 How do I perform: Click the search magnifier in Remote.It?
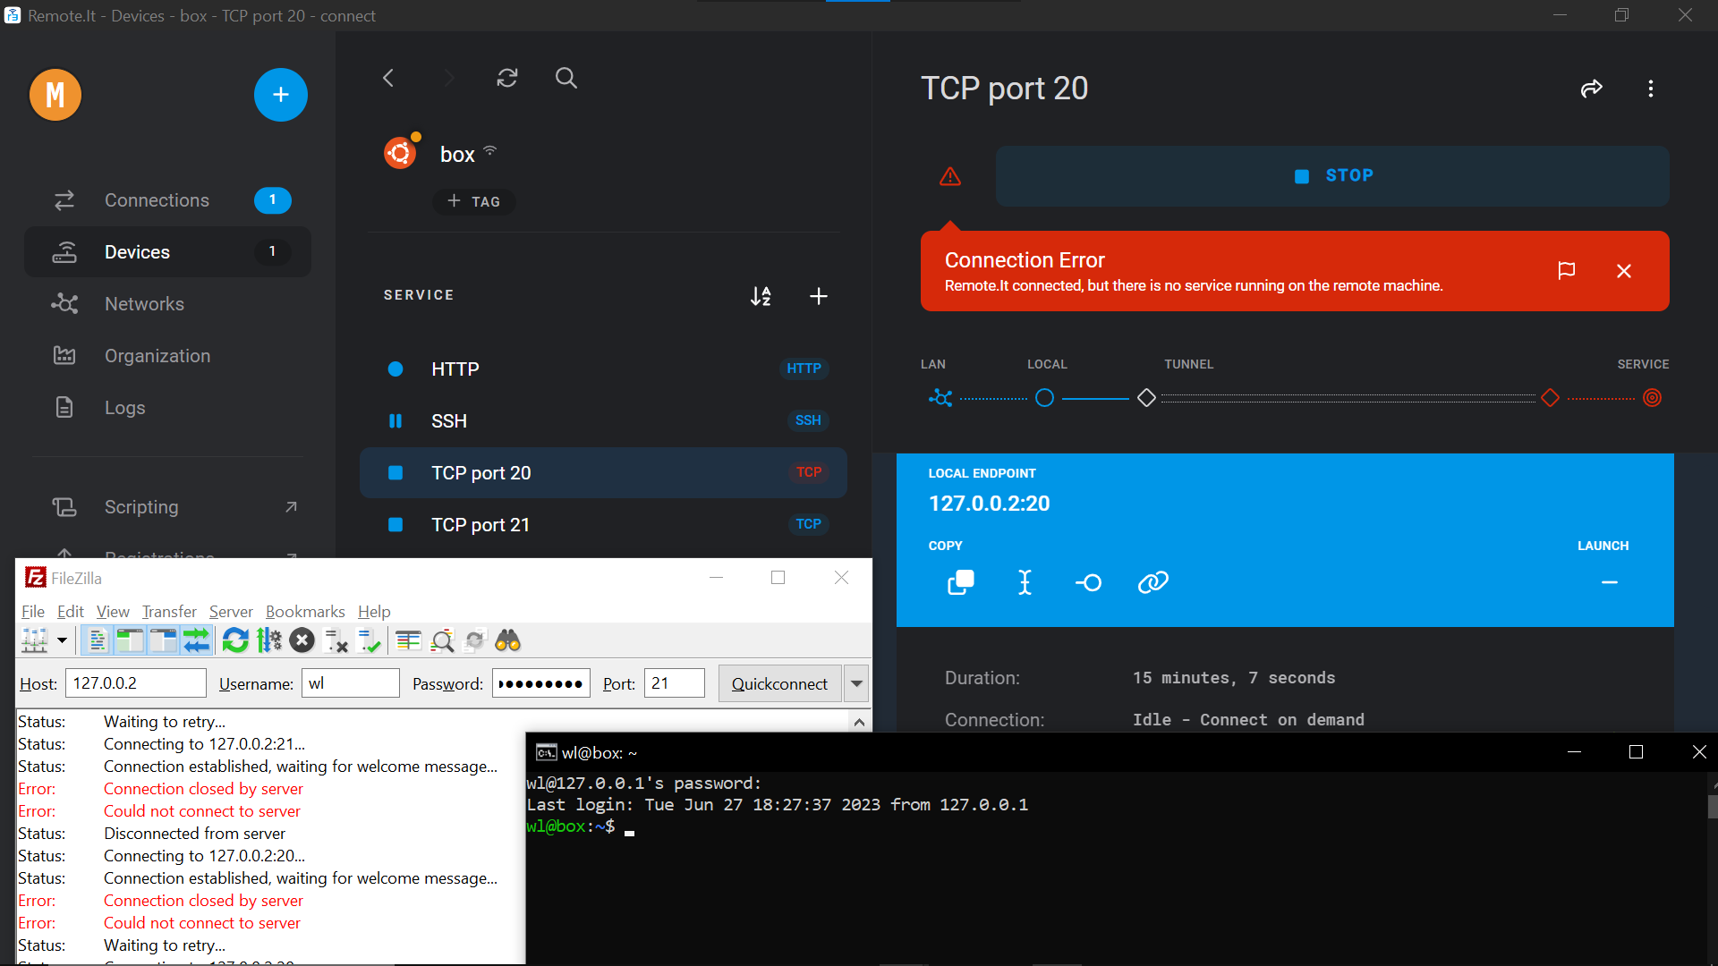[566, 78]
